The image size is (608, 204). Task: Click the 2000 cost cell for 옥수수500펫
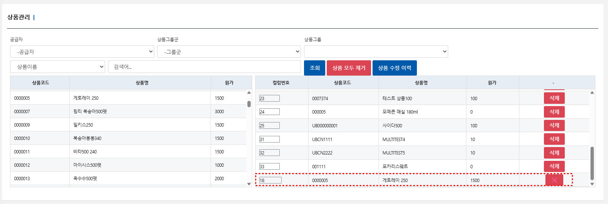coord(228,178)
